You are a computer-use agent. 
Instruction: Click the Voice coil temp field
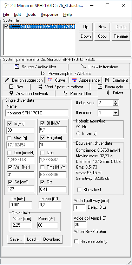pyautogui.click(x=80, y=225)
